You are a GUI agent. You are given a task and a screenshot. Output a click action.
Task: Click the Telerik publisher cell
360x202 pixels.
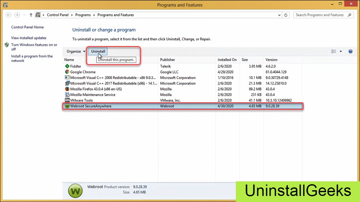(166, 66)
